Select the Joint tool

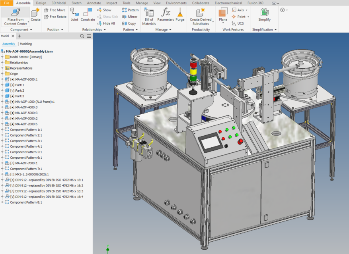coord(74,15)
